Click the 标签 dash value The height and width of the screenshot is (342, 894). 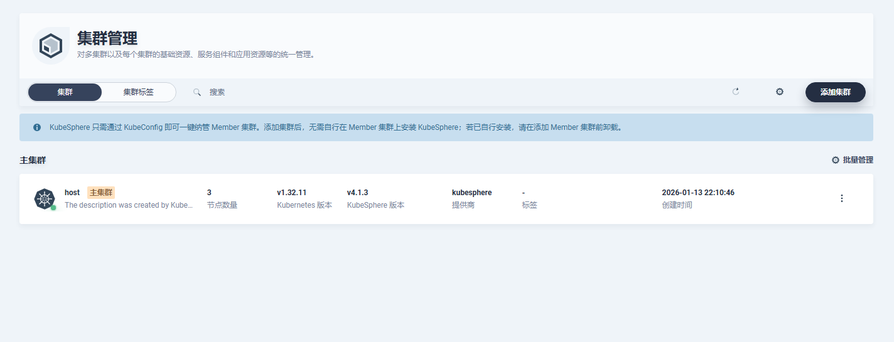524,193
